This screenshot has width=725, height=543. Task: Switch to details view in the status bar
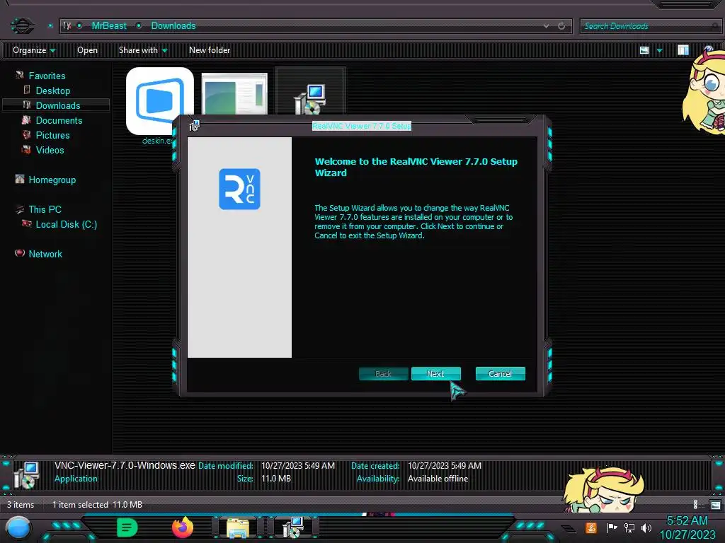697,505
